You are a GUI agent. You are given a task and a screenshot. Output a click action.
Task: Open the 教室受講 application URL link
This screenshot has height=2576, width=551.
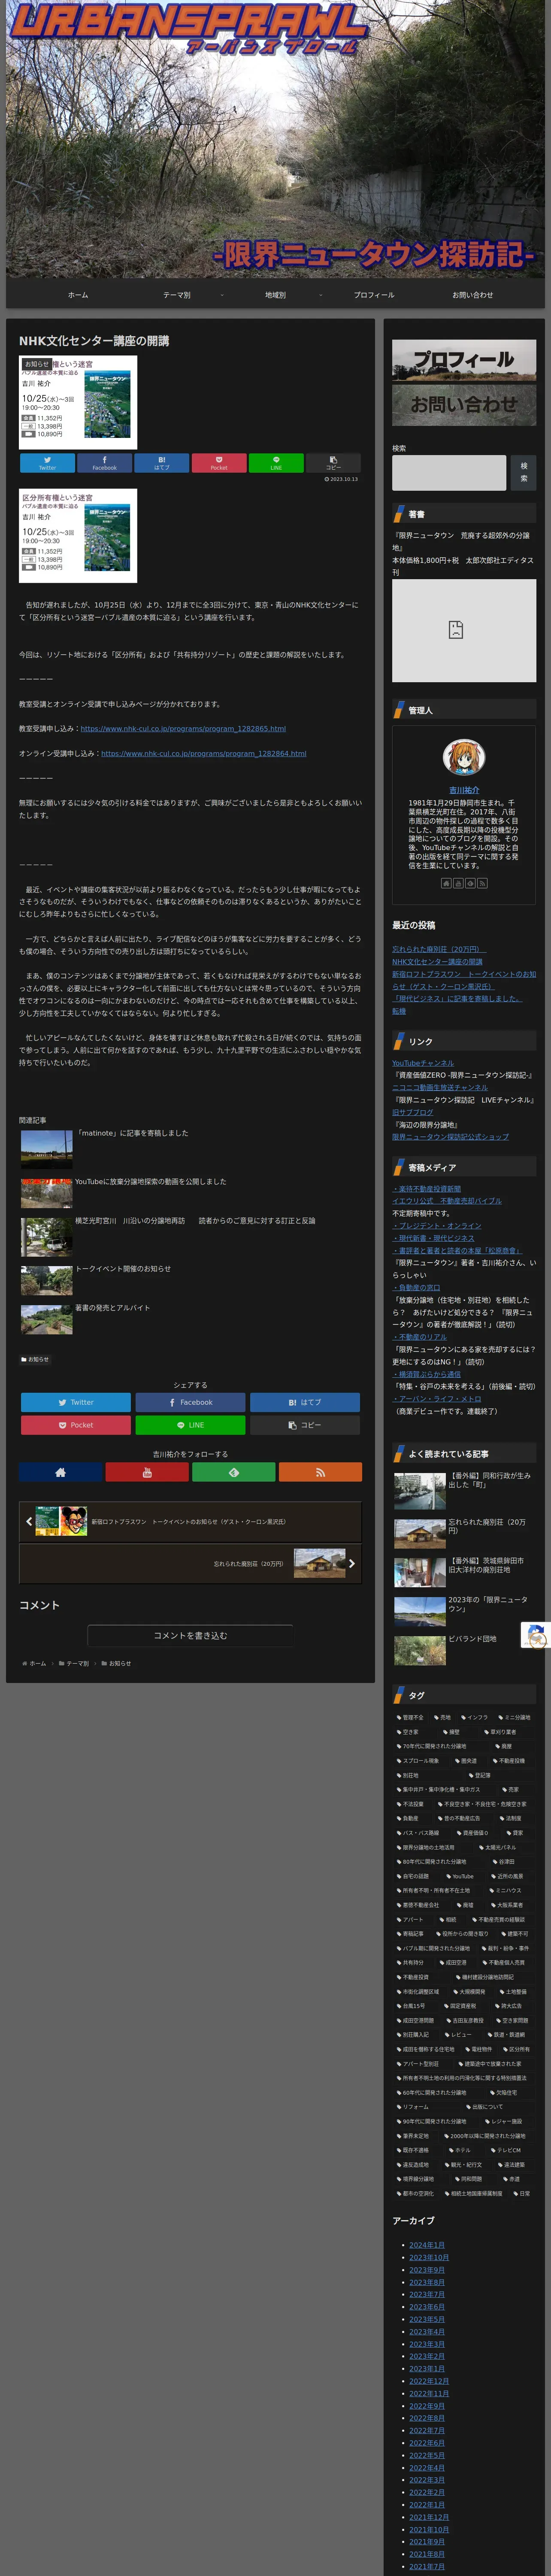(x=183, y=728)
